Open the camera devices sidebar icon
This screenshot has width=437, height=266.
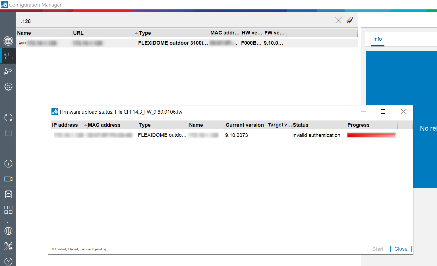(8, 71)
